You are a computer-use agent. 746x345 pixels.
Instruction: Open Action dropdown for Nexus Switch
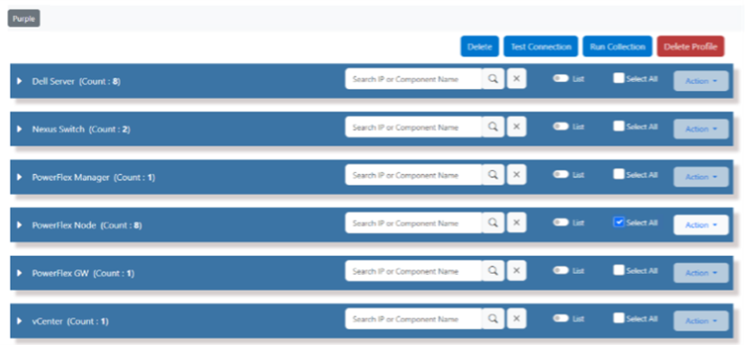(701, 129)
